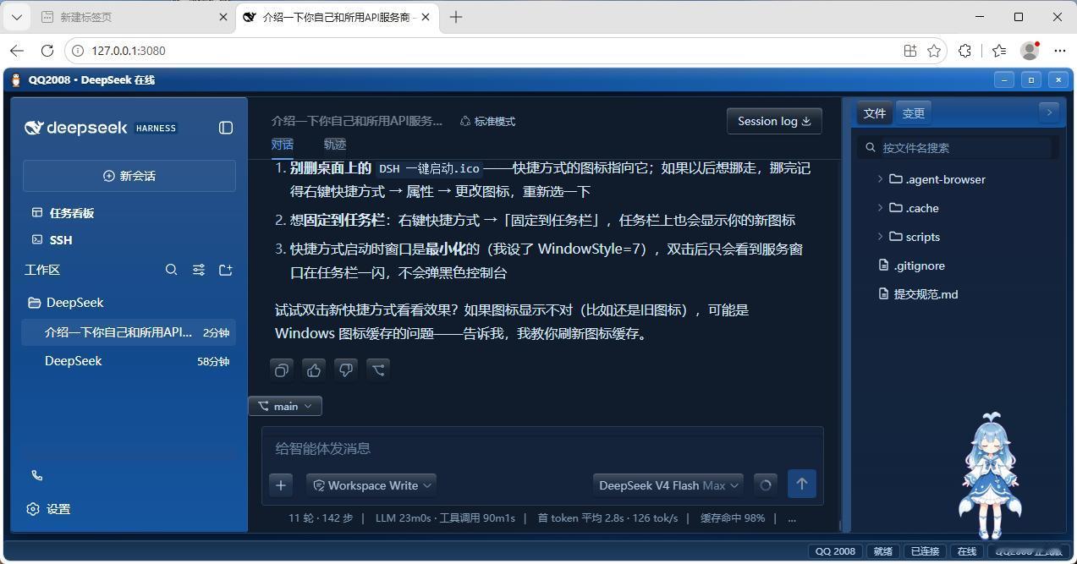Click the plus attachment button in composer
The width and height of the screenshot is (1077, 564).
click(281, 485)
